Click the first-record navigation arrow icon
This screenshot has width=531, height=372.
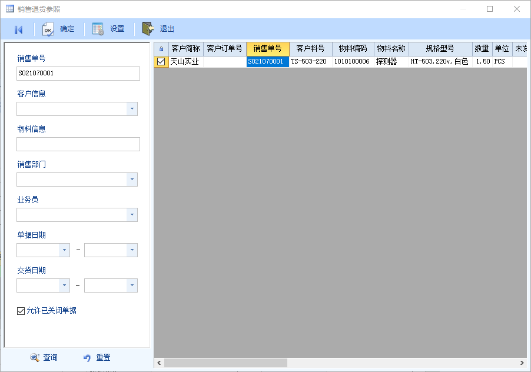pyautogui.click(x=19, y=30)
